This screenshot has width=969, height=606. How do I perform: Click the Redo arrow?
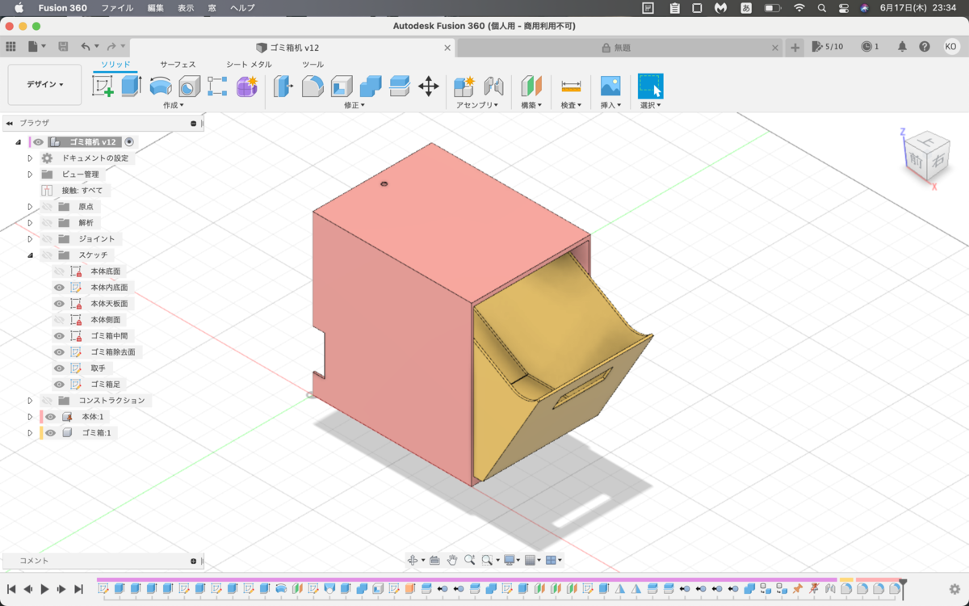pos(111,47)
